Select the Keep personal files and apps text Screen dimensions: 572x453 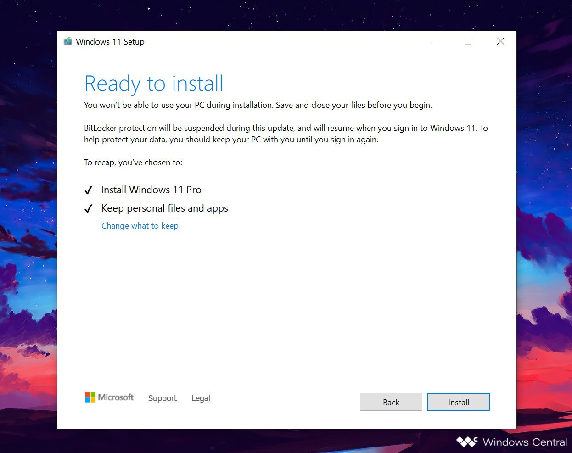[x=164, y=208]
